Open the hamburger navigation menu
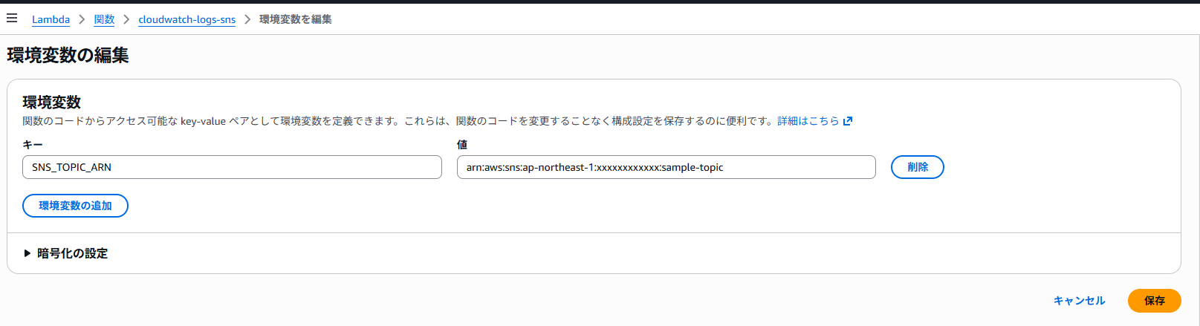Image resolution: width=1200 pixels, height=326 pixels. click(x=12, y=19)
